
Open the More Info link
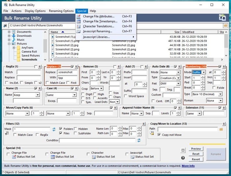click(188, 166)
